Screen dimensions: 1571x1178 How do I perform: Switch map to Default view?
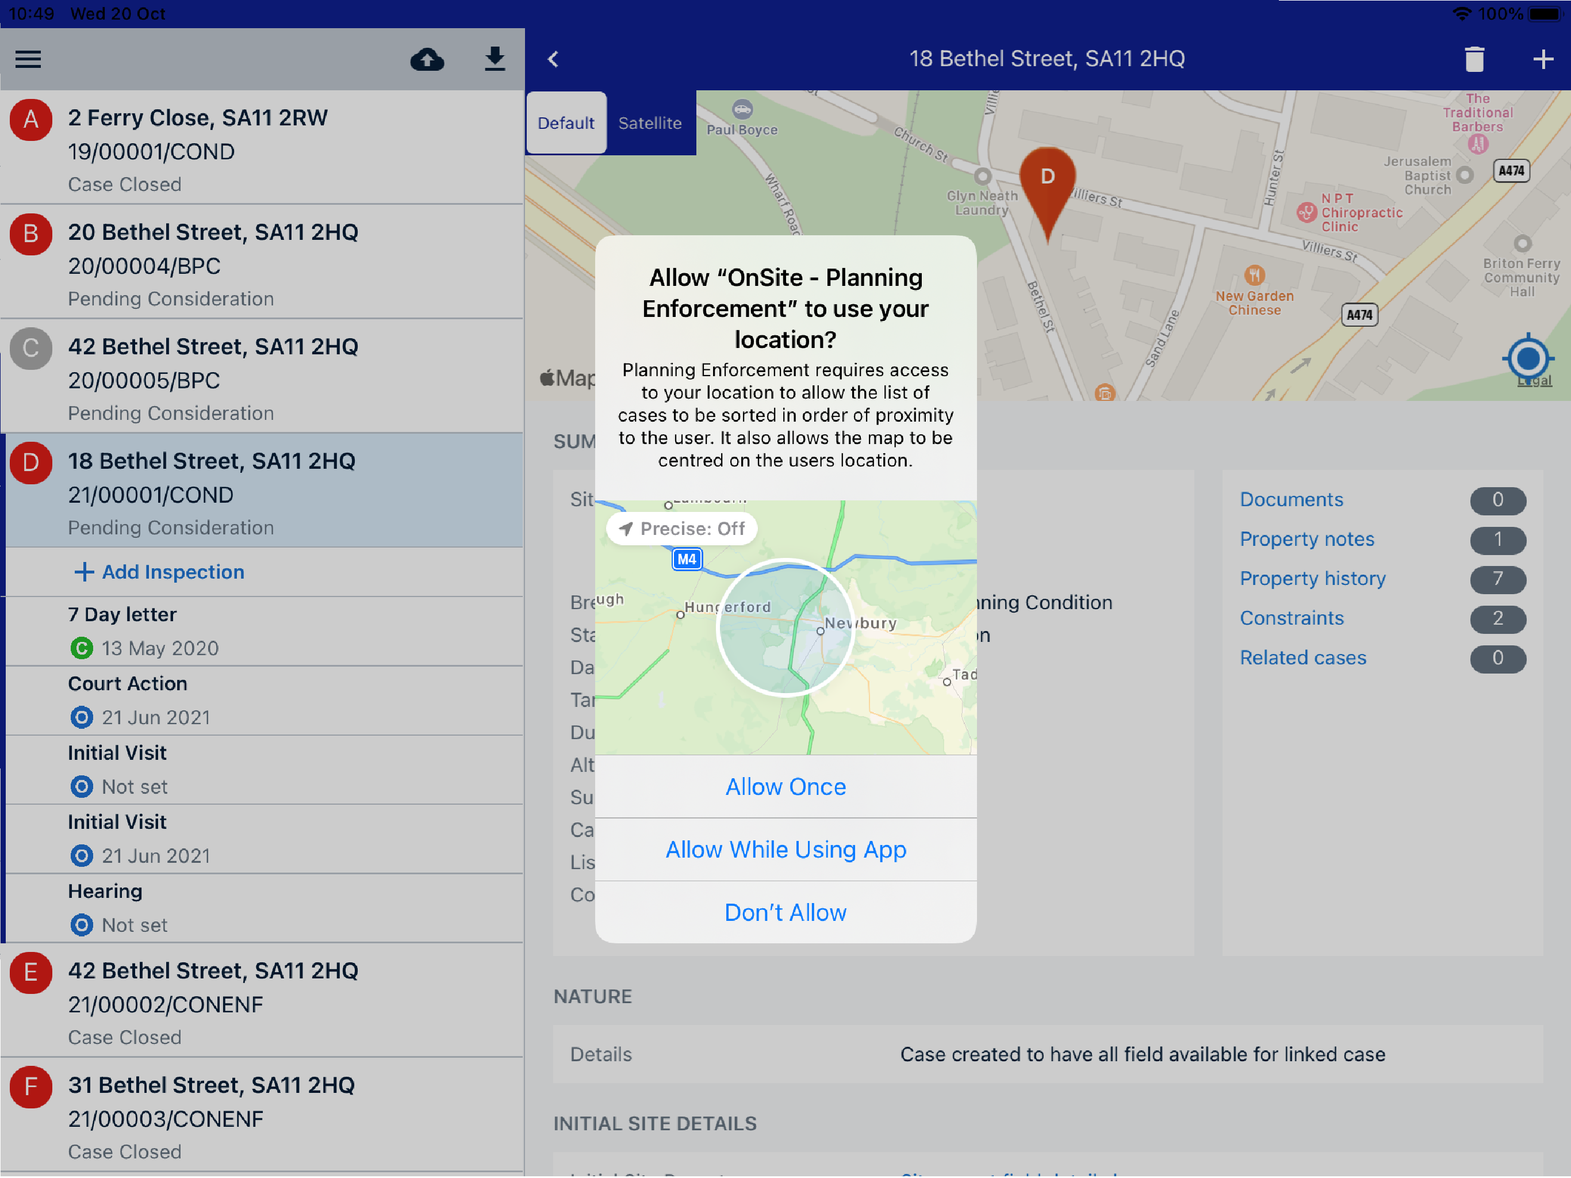point(566,123)
